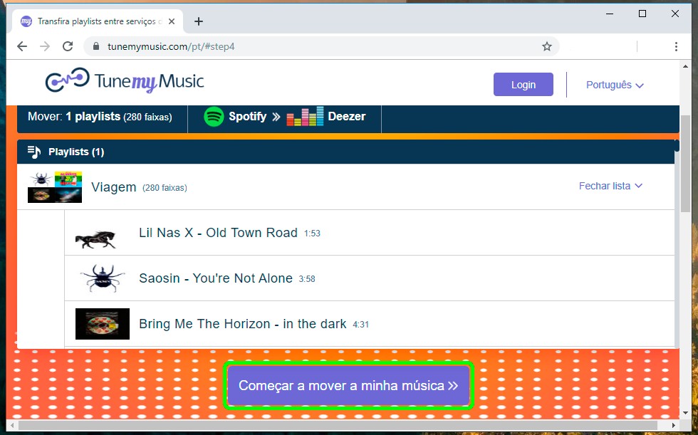Click the Spotify icon in header
698x435 pixels.
click(214, 117)
